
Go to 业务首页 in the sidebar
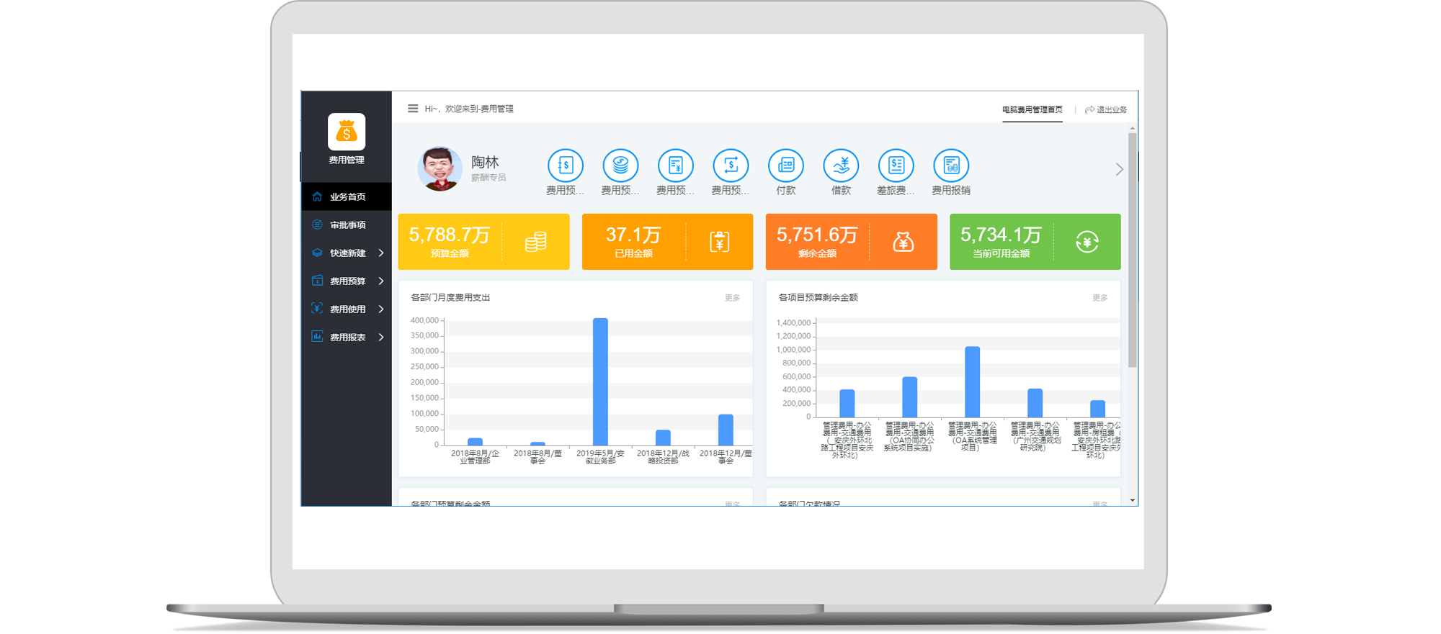tap(347, 197)
